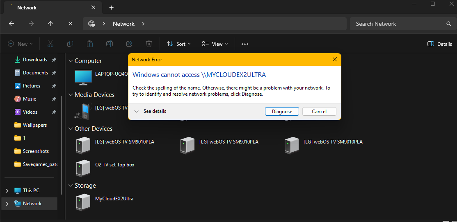Viewport: 457px width, 222px height.
Task: Expand the chevron after Network in address bar
Action: tap(143, 24)
